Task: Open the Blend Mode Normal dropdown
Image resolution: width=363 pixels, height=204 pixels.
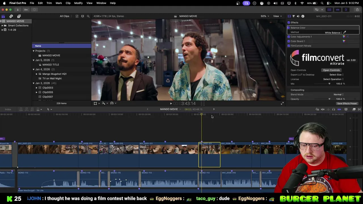Action: 338,94
